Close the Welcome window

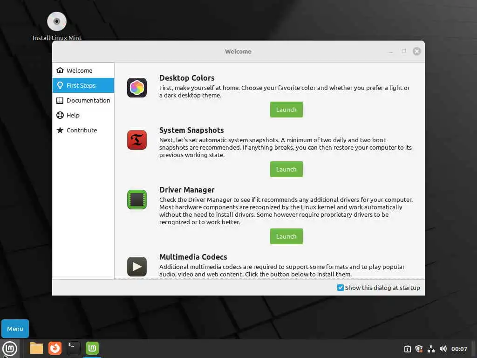[x=417, y=51]
